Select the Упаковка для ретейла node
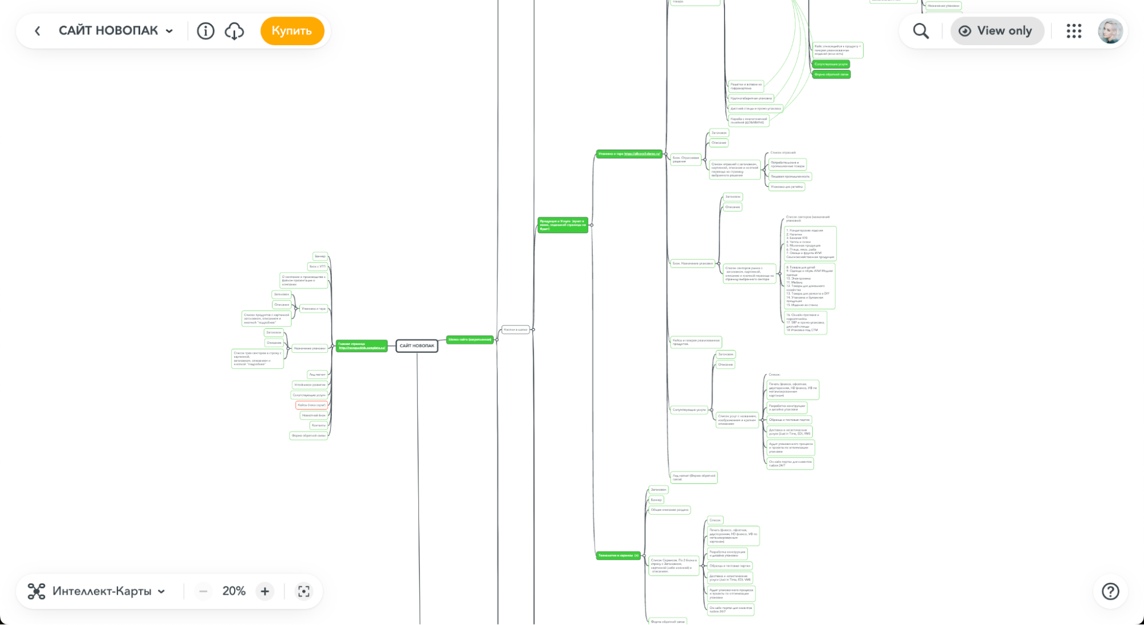This screenshot has width=1144, height=625. pos(786,187)
